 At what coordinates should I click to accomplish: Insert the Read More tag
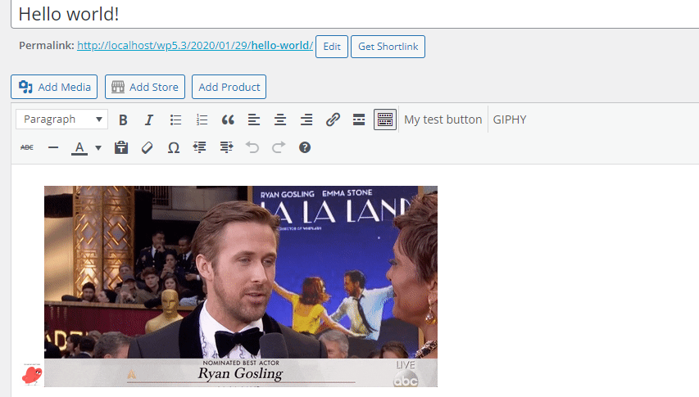[359, 120]
